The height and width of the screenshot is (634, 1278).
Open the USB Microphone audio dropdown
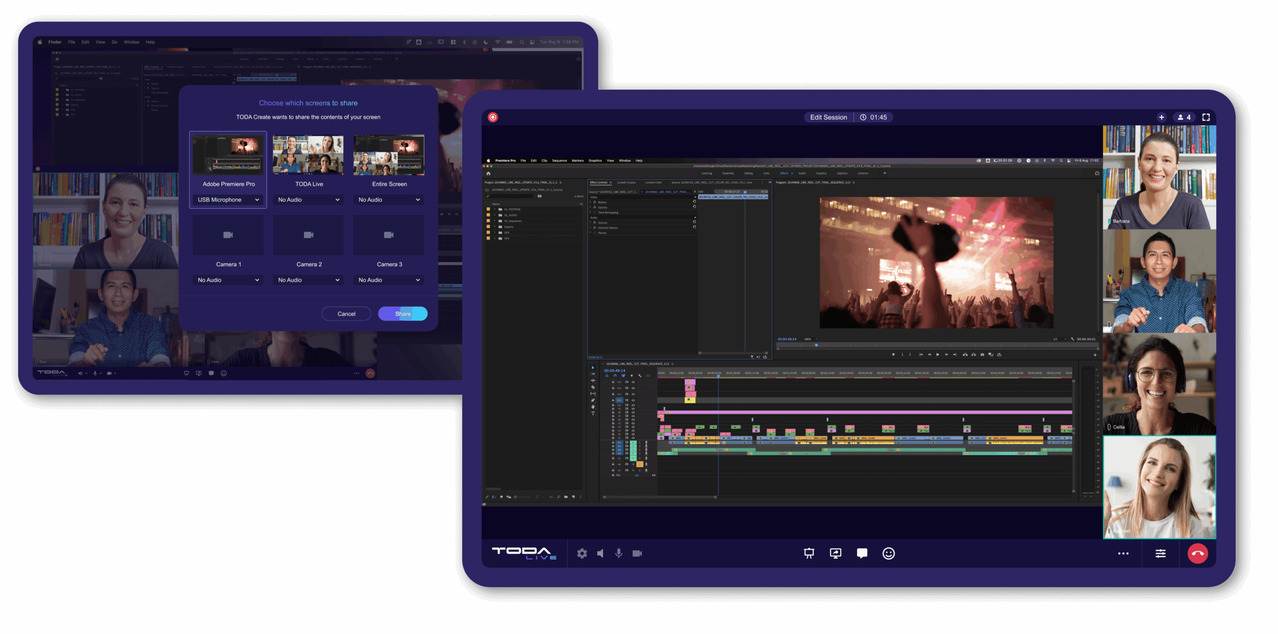tap(228, 200)
